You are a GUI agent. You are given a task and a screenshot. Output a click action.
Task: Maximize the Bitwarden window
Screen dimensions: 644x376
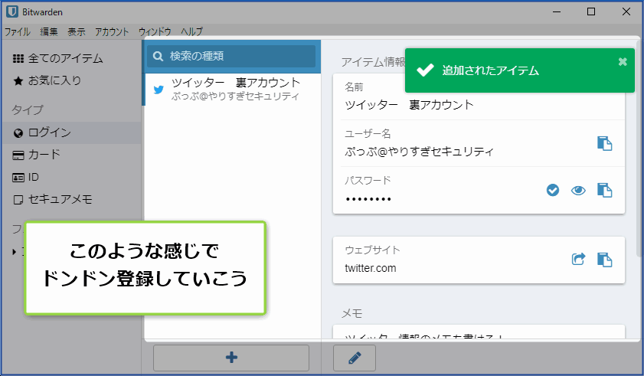591,11
